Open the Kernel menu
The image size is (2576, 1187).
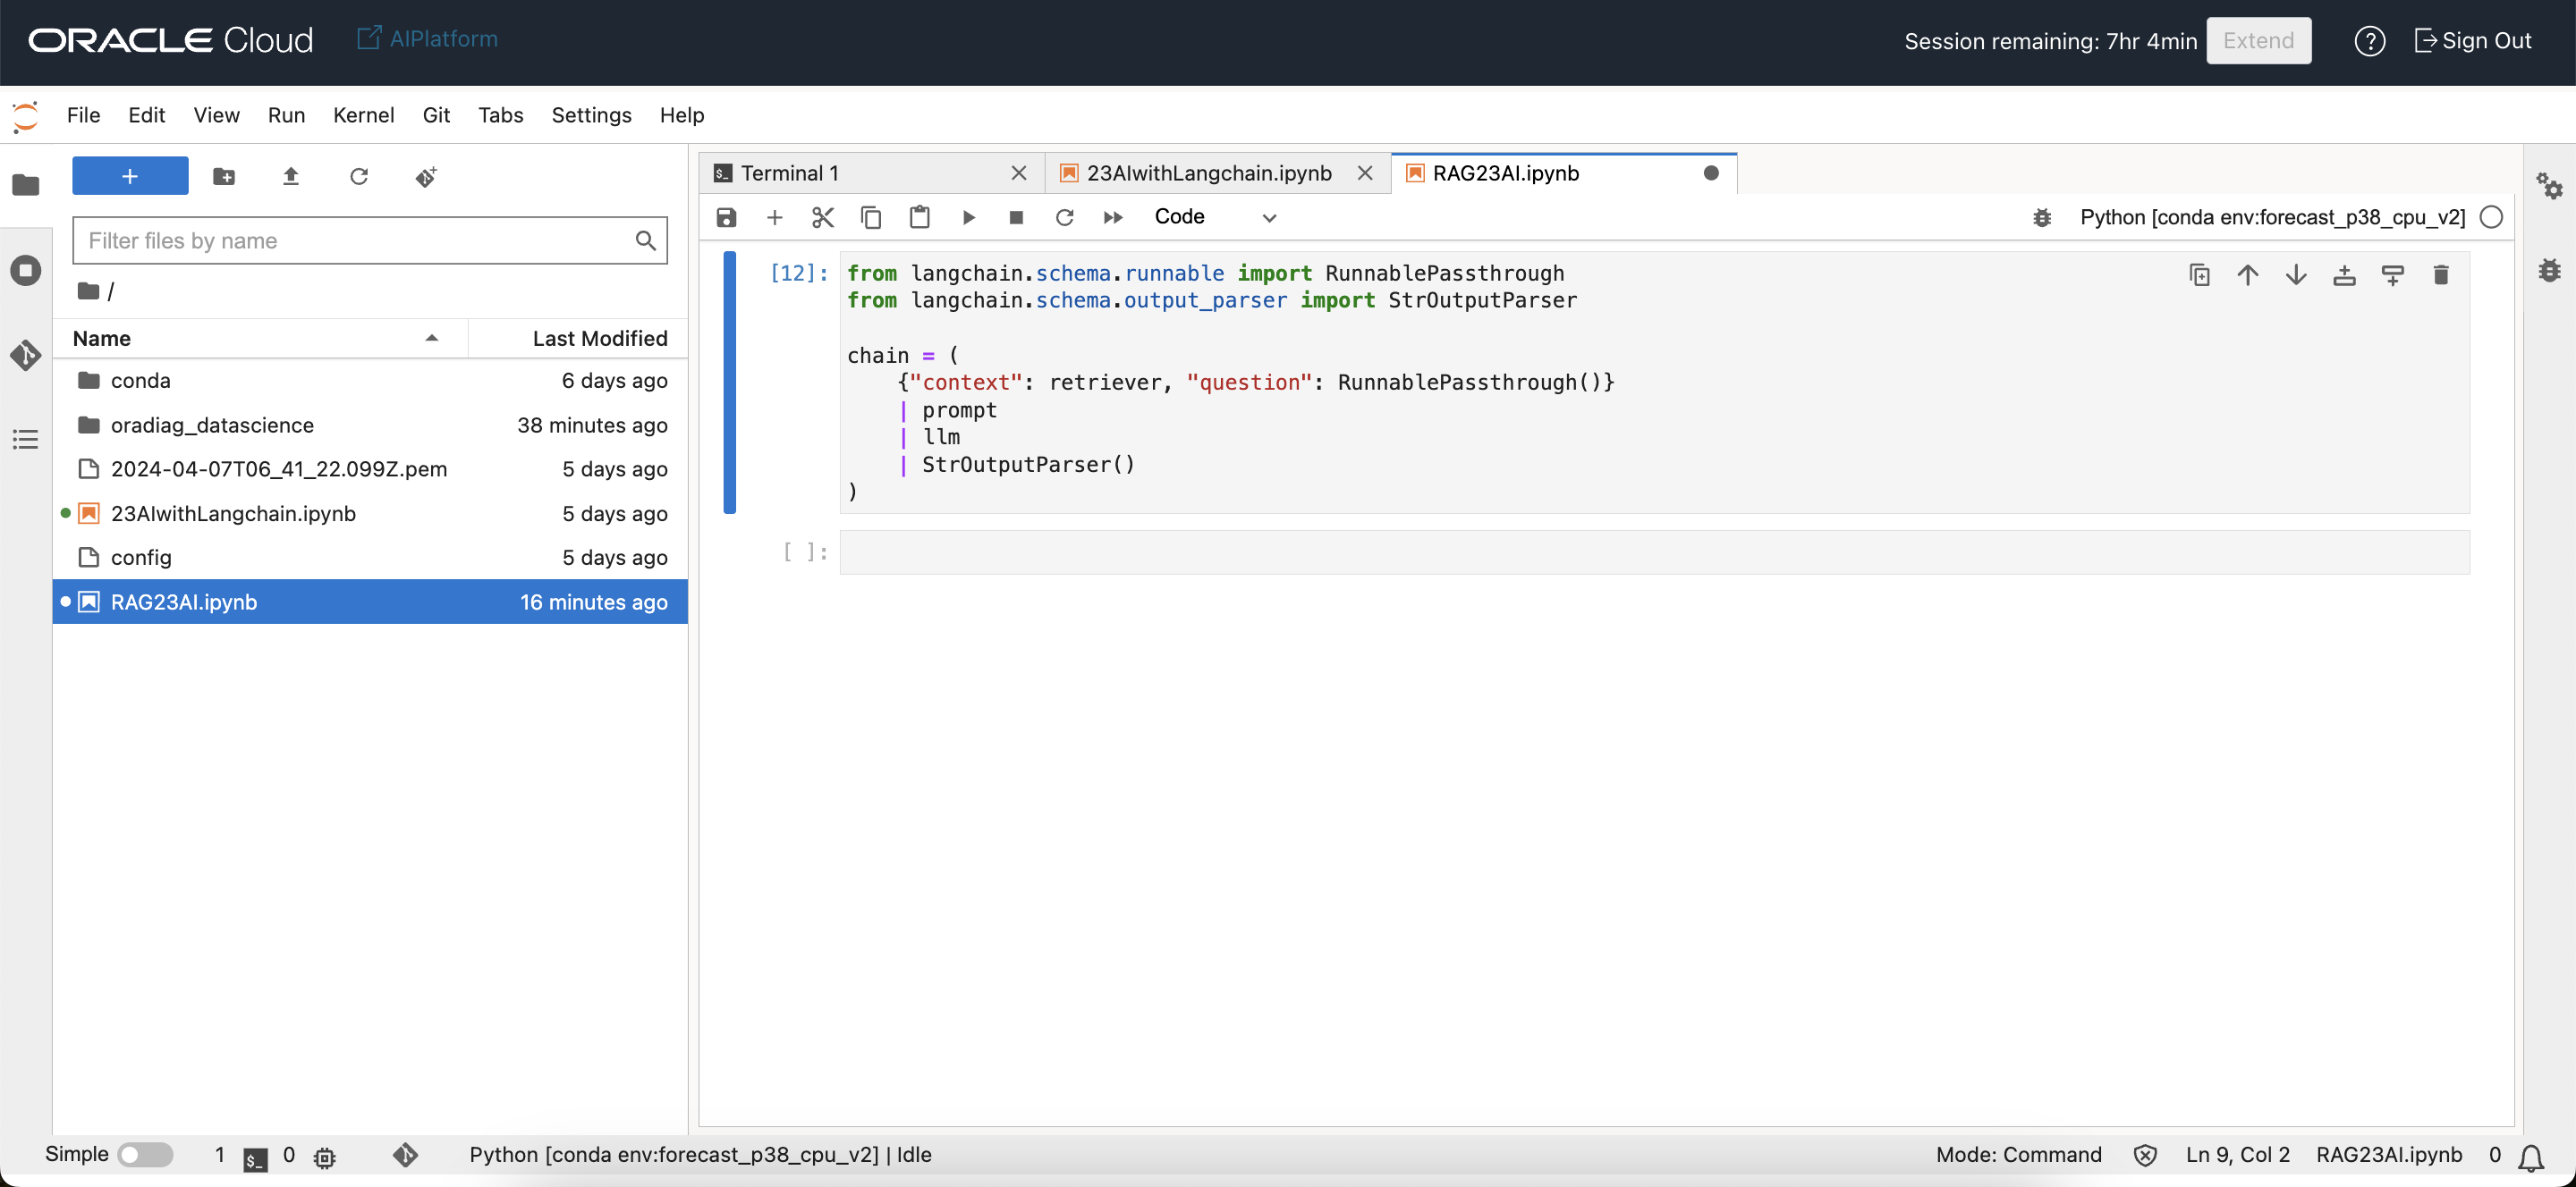coord(363,115)
